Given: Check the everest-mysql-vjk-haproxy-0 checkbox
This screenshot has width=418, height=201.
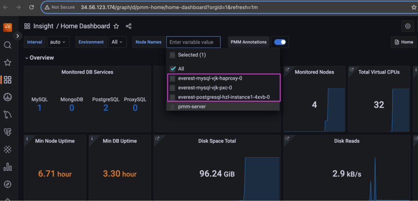Looking at the screenshot, I should 172,78.
